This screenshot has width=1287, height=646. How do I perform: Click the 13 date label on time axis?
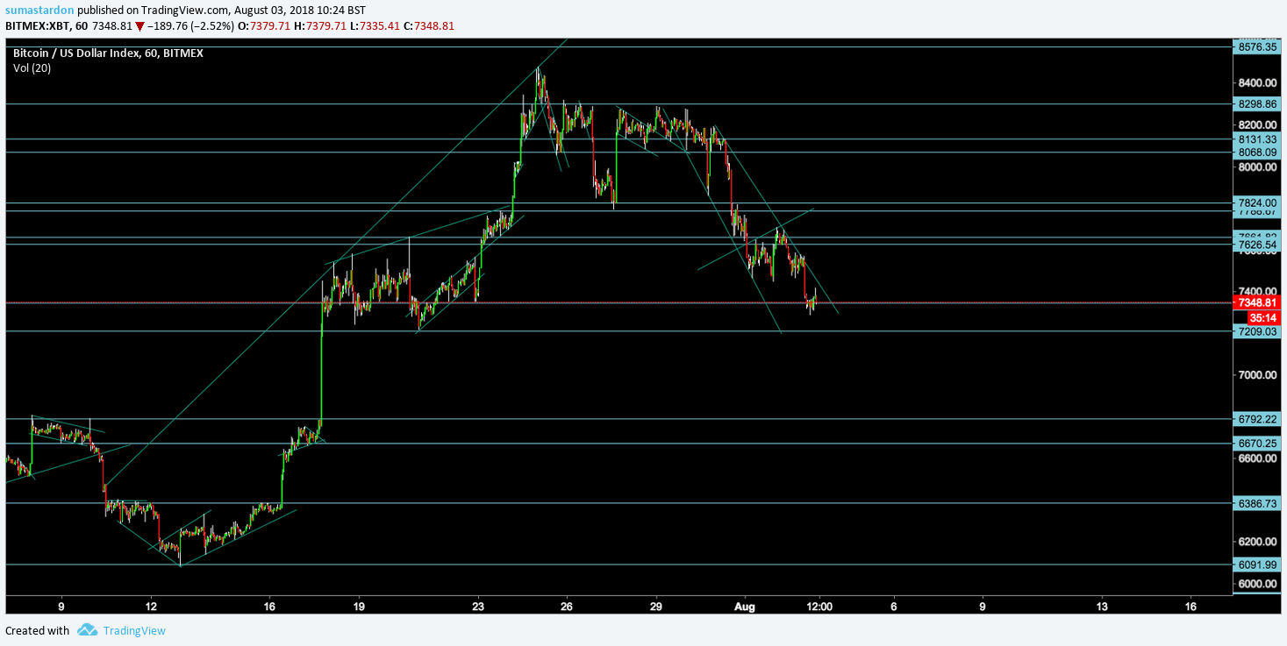point(1102,606)
